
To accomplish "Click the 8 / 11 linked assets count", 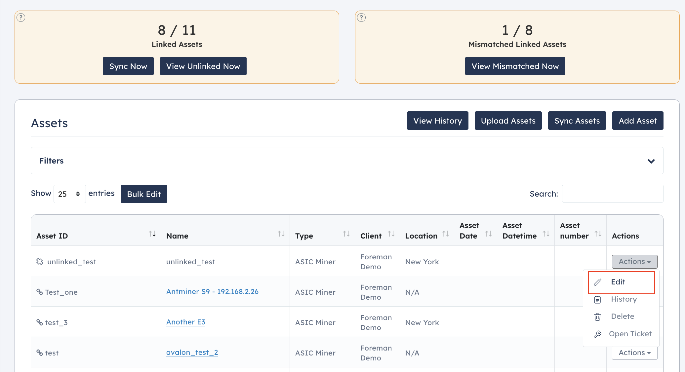I will (177, 30).
